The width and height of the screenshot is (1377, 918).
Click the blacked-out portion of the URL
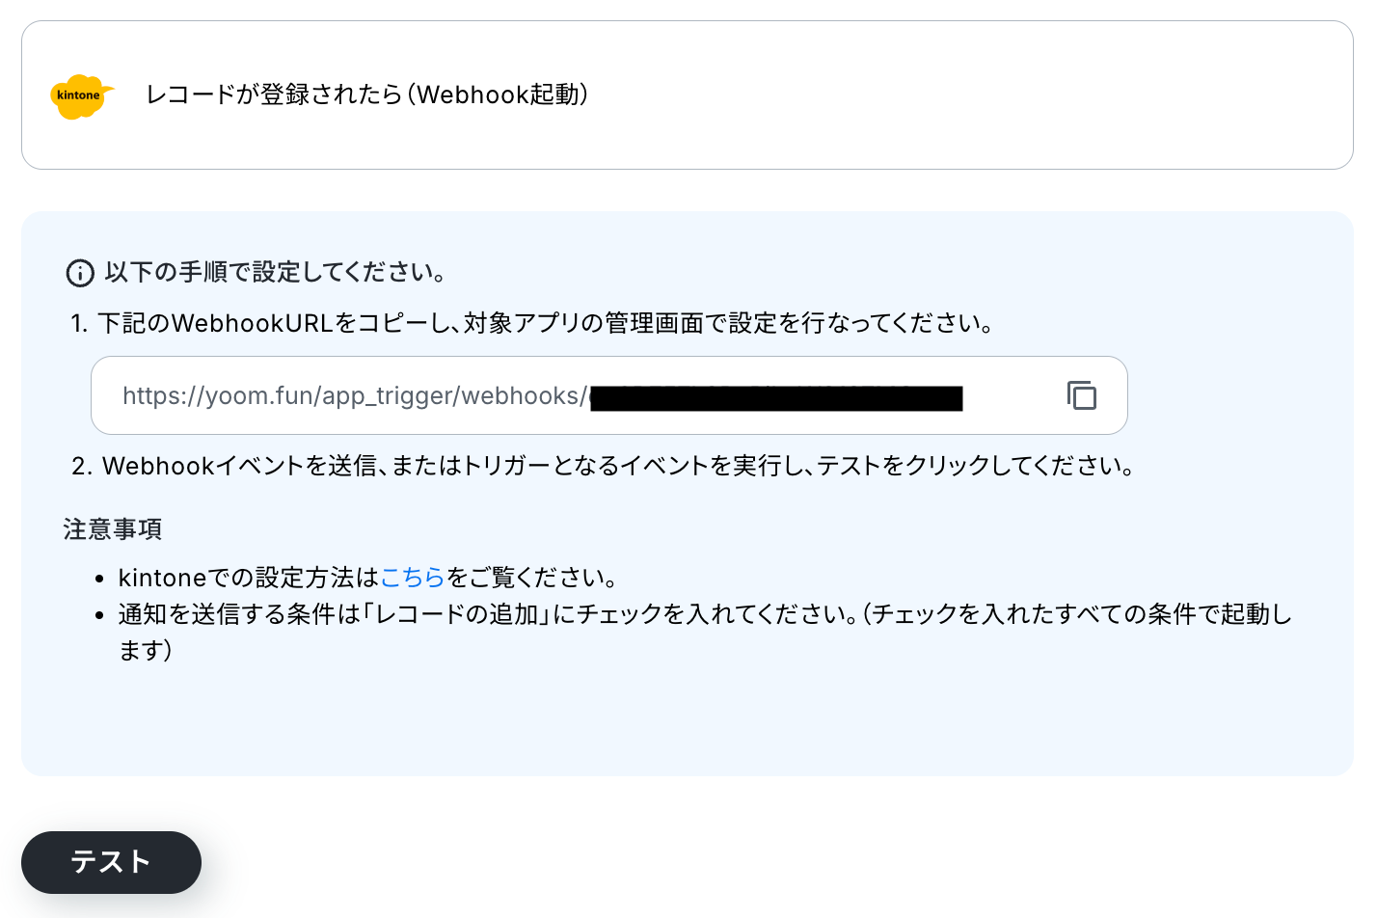pyautogui.click(x=776, y=397)
